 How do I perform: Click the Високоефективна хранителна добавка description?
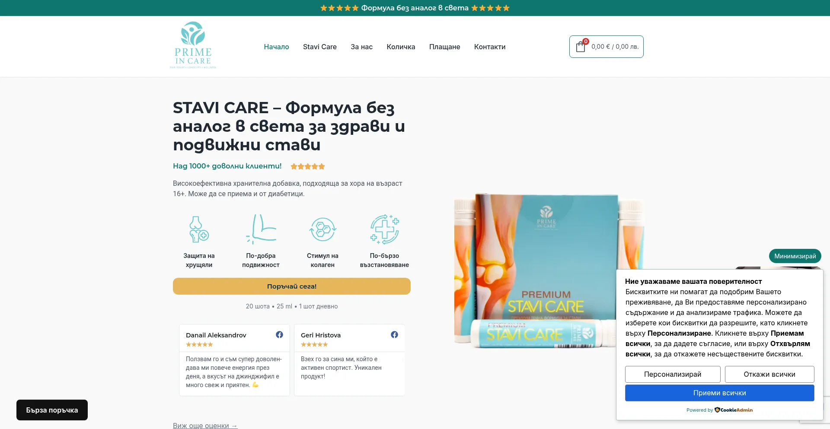point(287,189)
